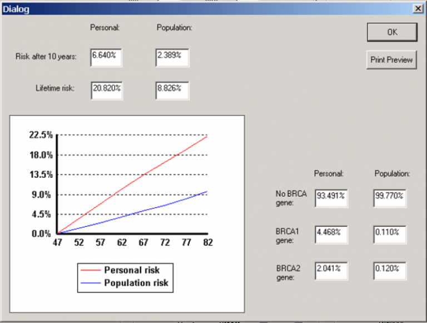Click age 72 on the x-axis

pos(165,242)
